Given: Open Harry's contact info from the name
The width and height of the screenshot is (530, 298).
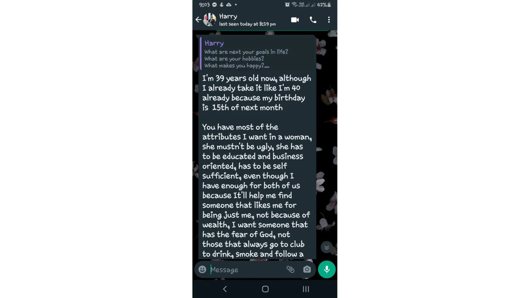Looking at the screenshot, I should [x=228, y=16].
